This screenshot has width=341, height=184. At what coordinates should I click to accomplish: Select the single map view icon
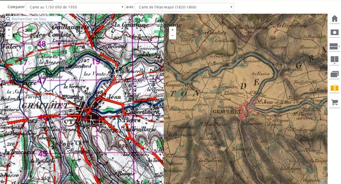pos(335,32)
